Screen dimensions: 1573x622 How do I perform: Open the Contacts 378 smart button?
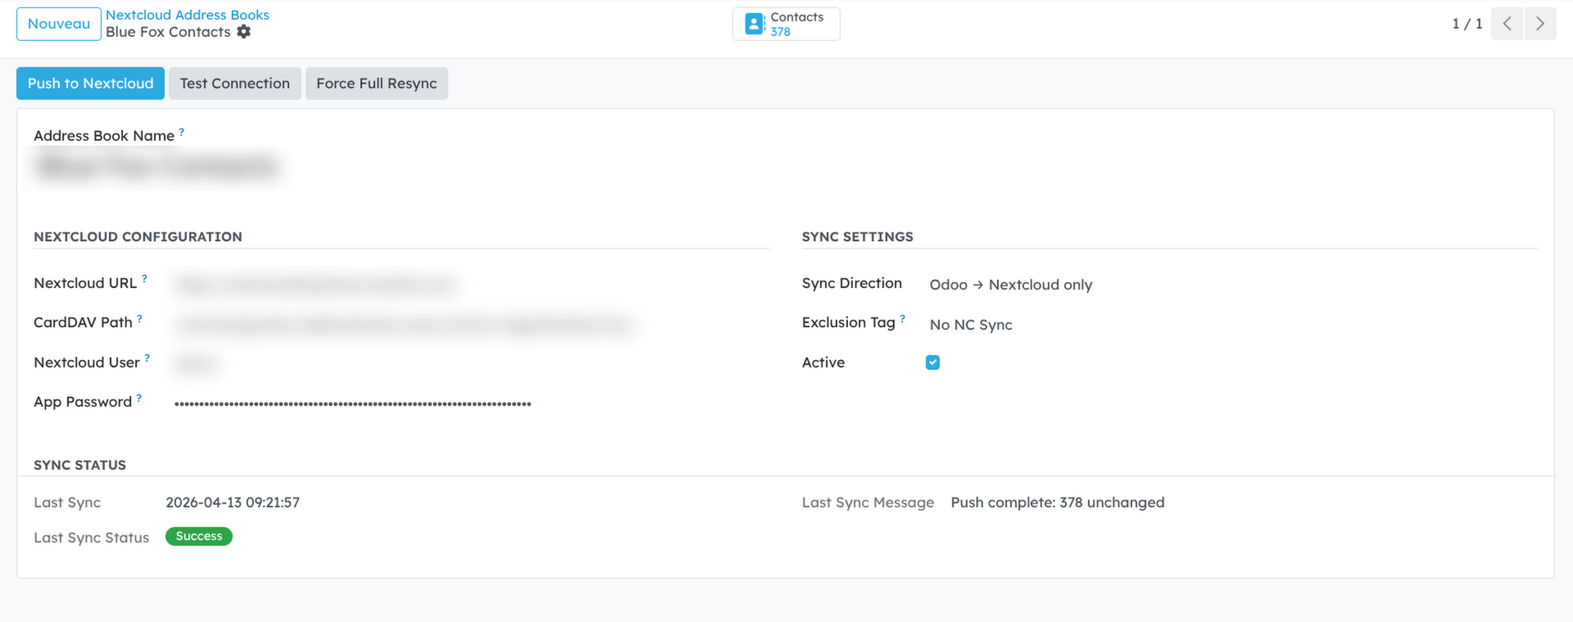click(785, 25)
